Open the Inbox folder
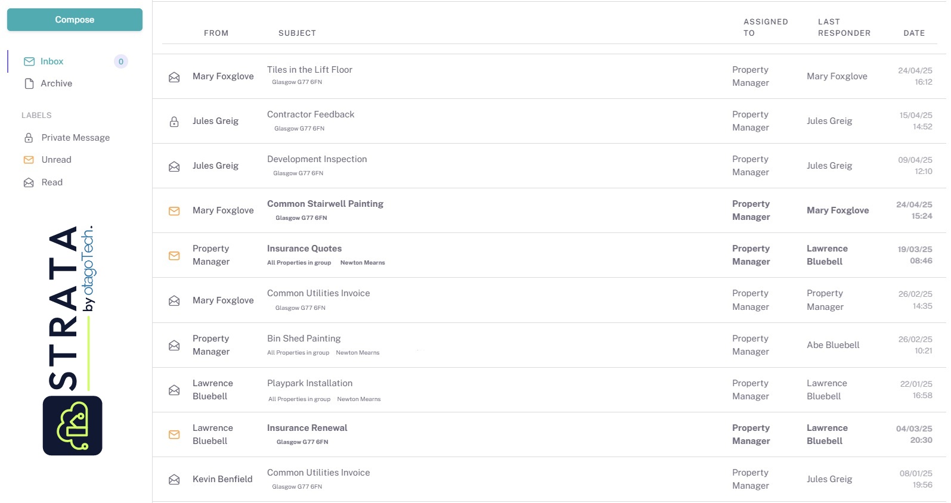 pyautogui.click(x=51, y=61)
